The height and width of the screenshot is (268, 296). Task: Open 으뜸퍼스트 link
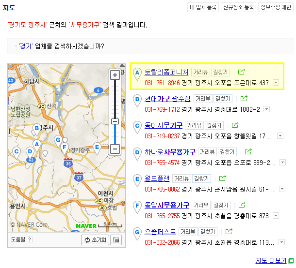(x=160, y=232)
